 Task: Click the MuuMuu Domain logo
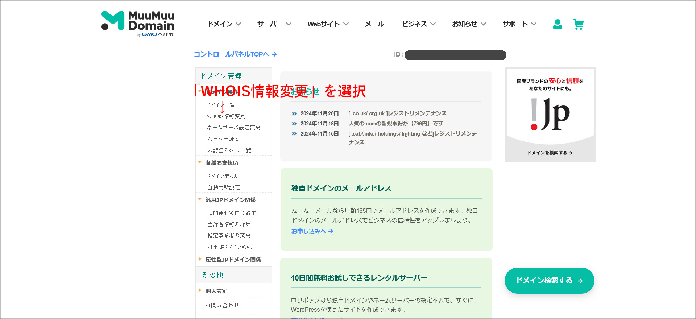point(138,24)
